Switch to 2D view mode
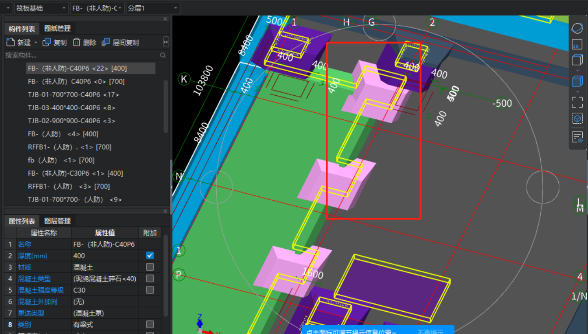 [577, 44]
